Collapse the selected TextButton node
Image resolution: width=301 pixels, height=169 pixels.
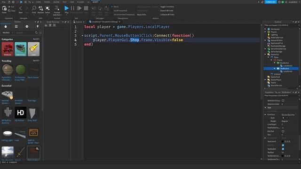pyautogui.click(x=275, y=69)
